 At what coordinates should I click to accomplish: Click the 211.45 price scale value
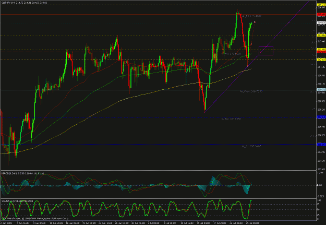[321, 67]
